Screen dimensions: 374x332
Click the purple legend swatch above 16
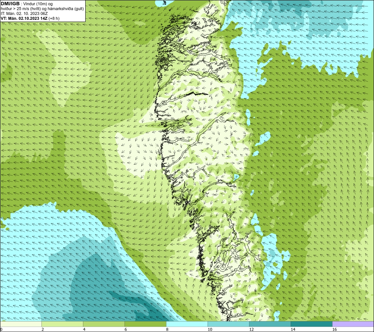point(353,324)
